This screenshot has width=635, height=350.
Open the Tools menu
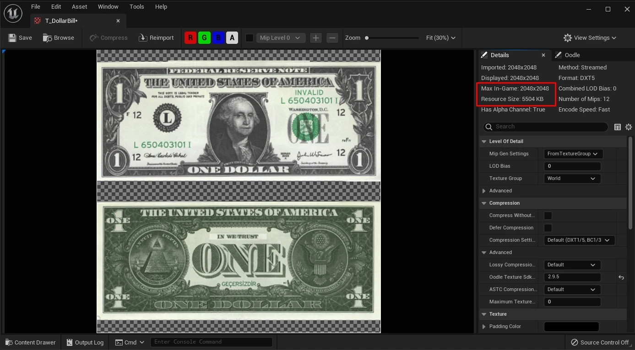click(x=136, y=7)
